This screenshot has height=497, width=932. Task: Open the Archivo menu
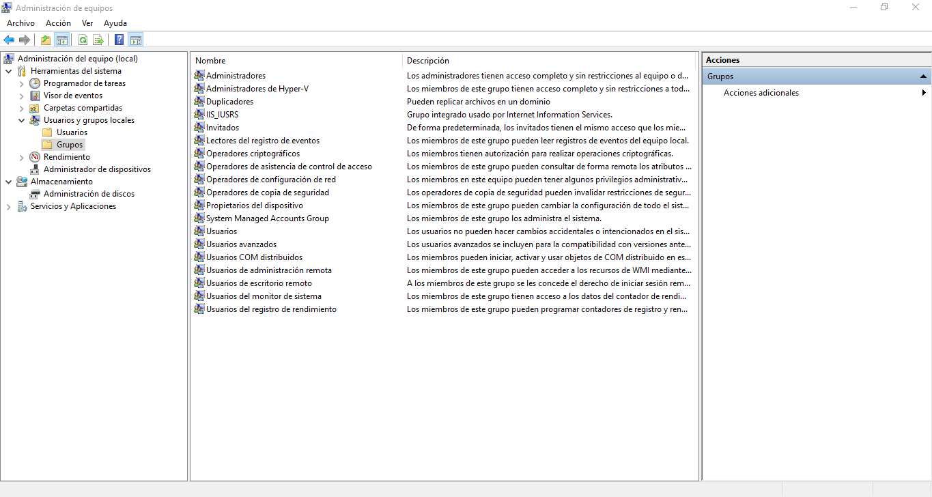pyautogui.click(x=20, y=23)
